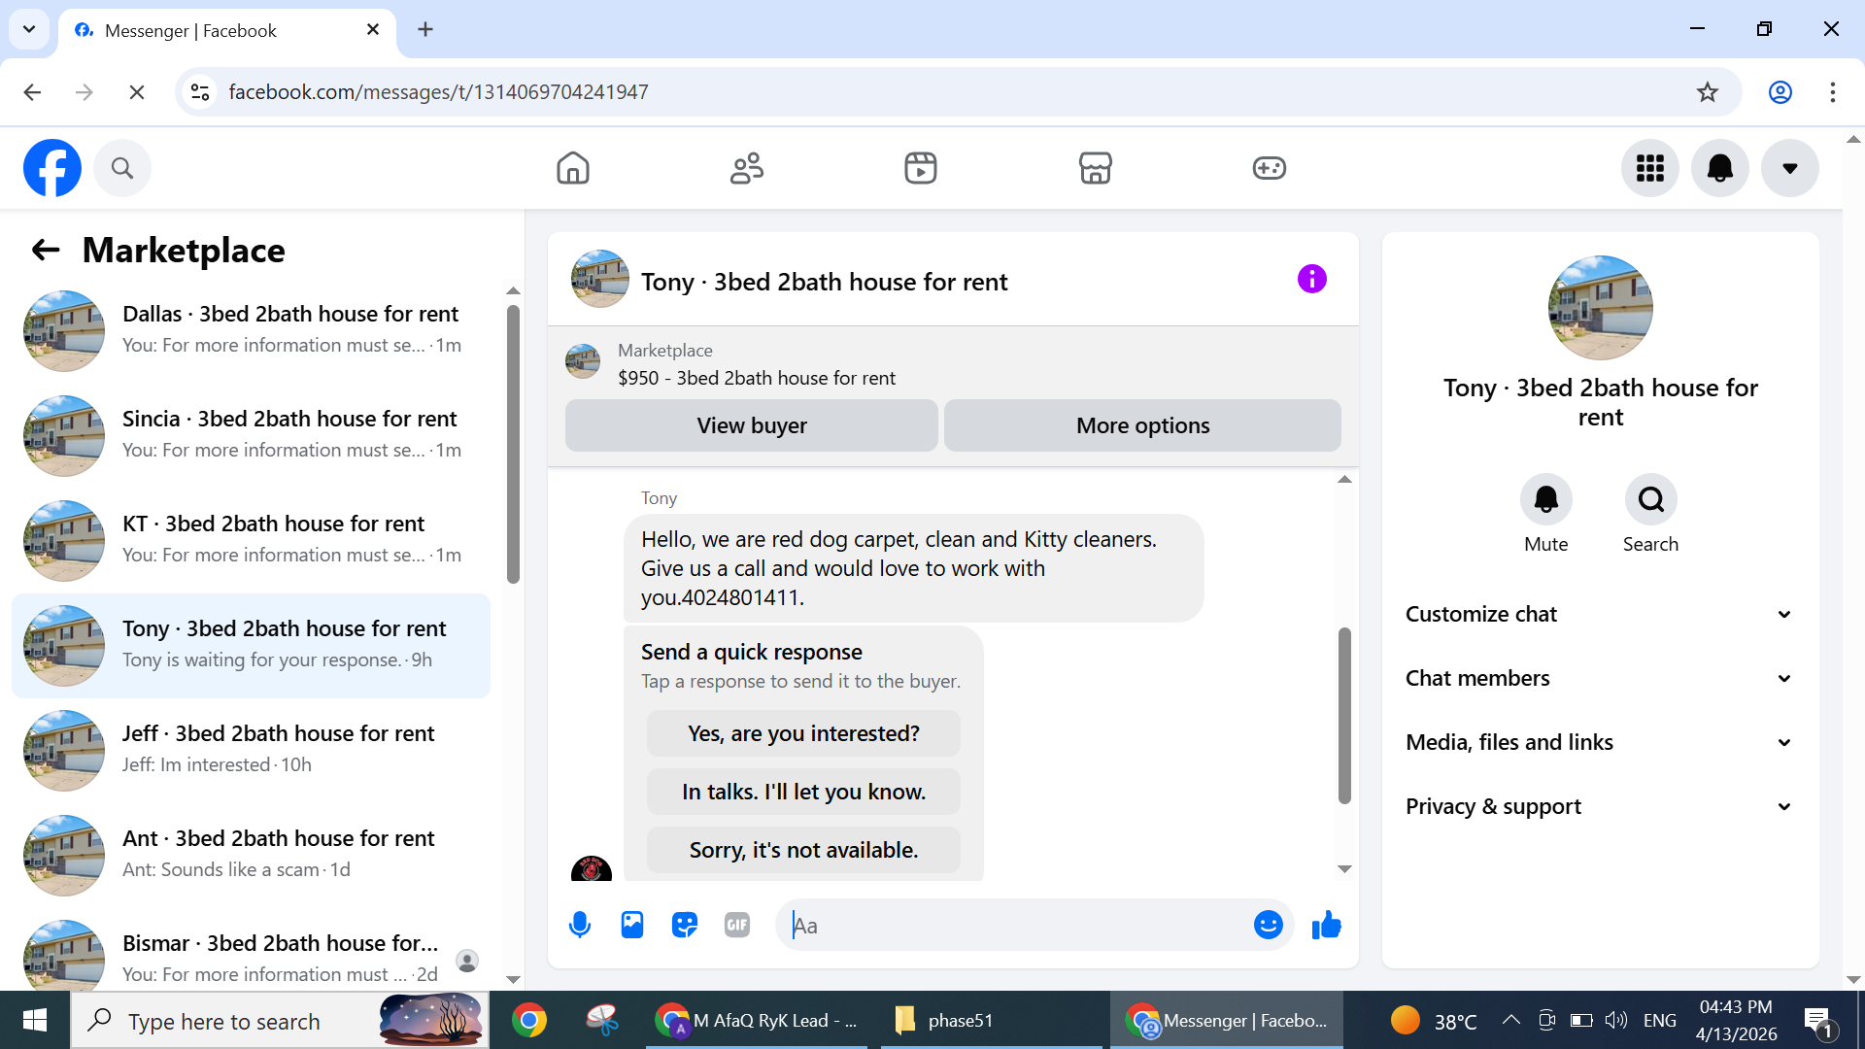Send quick response 'Sorry, it's not available.'
1865x1049 pixels.
(803, 850)
